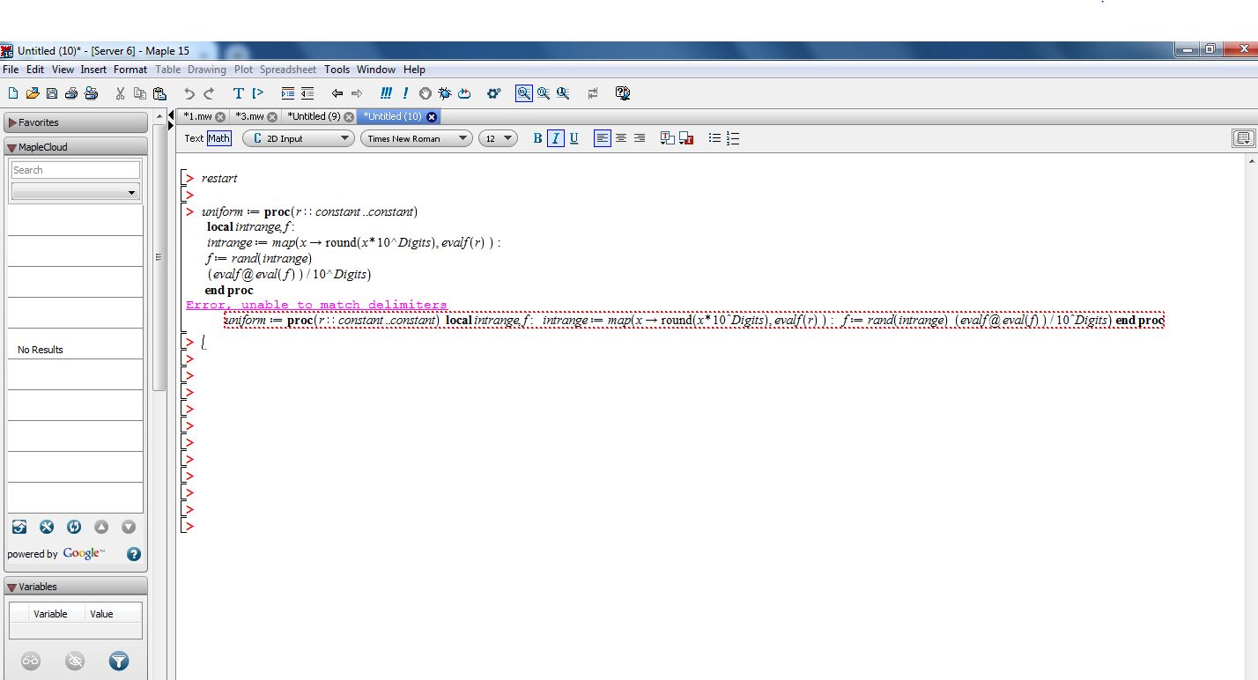Image resolution: width=1258 pixels, height=680 pixels.
Task: Interrupt computation with the hand icon
Action: click(425, 93)
